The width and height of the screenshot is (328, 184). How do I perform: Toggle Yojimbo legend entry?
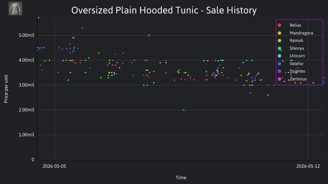point(291,71)
